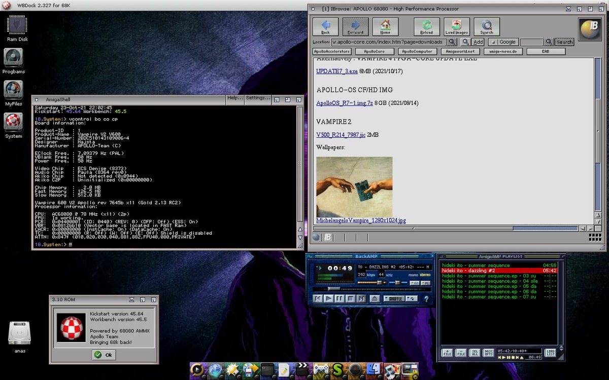Open MISC OPTS in AmigaAMP playlist
Image resolution: width=609 pixels, height=380 pixels.
click(x=488, y=353)
